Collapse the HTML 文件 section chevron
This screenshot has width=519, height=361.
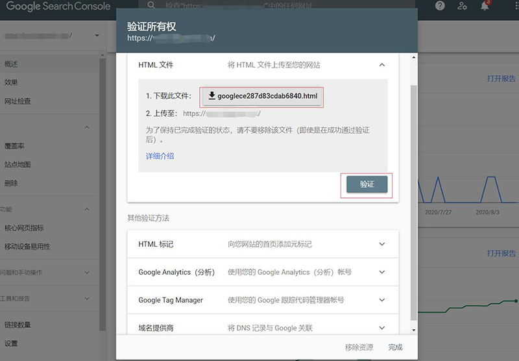(381, 65)
